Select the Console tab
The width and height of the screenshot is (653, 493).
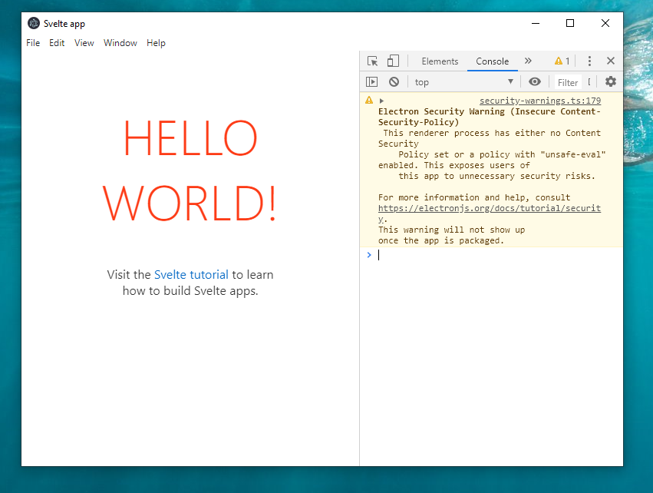click(492, 61)
